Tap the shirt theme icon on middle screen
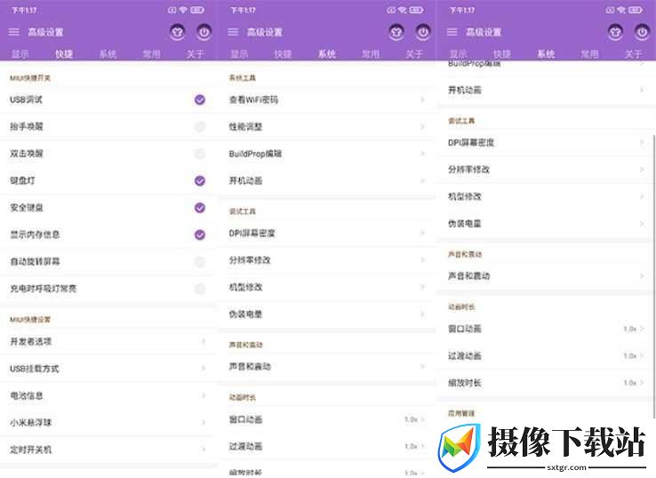The height and width of the screenshot is (478, 656). pos(396,32)
